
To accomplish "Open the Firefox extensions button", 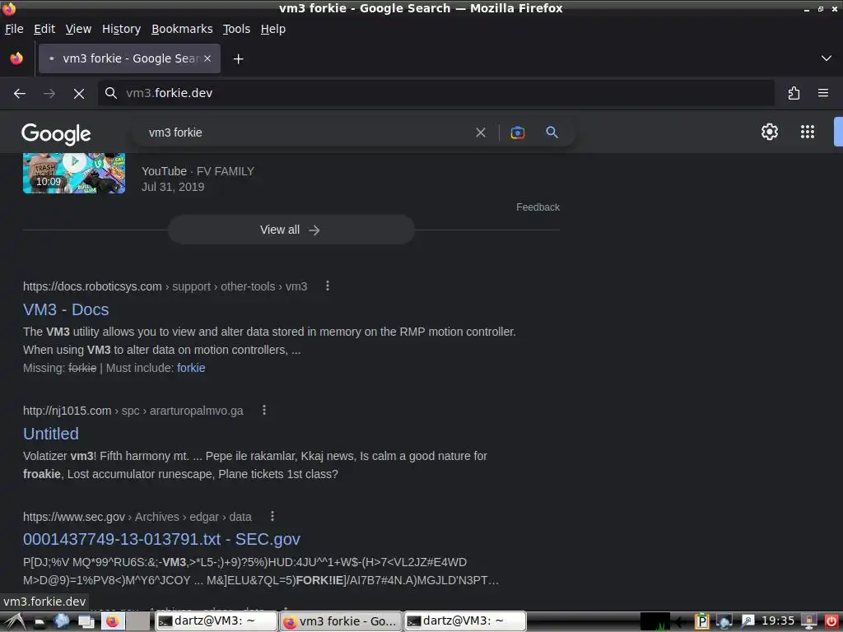I will [794, 94].
